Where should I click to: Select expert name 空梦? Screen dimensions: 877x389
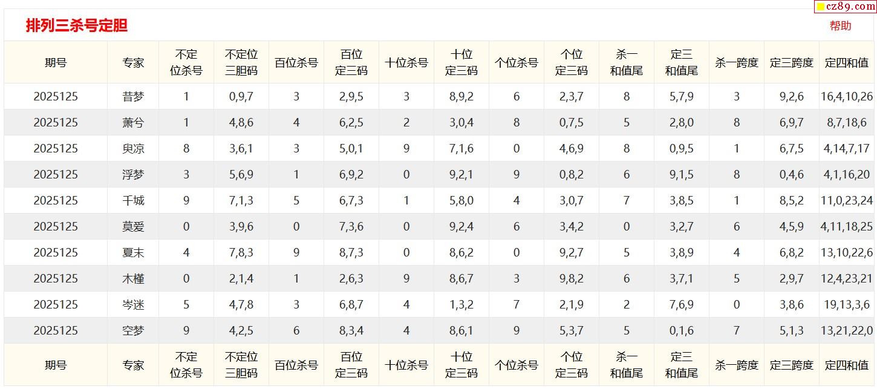point(133,330)
